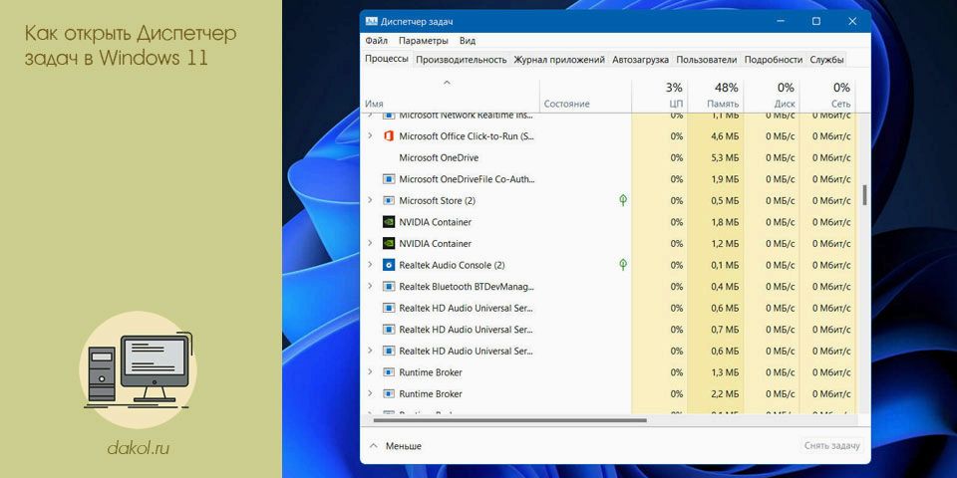
Task: Expand the Runtime Broker group using 2,2 МБ
Action: click(370, 394)
